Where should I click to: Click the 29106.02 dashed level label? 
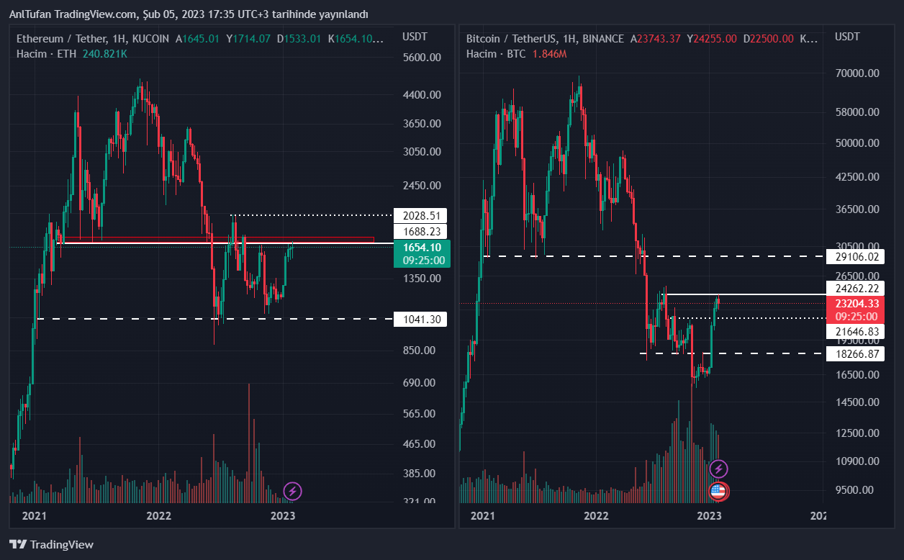(854, 256)
